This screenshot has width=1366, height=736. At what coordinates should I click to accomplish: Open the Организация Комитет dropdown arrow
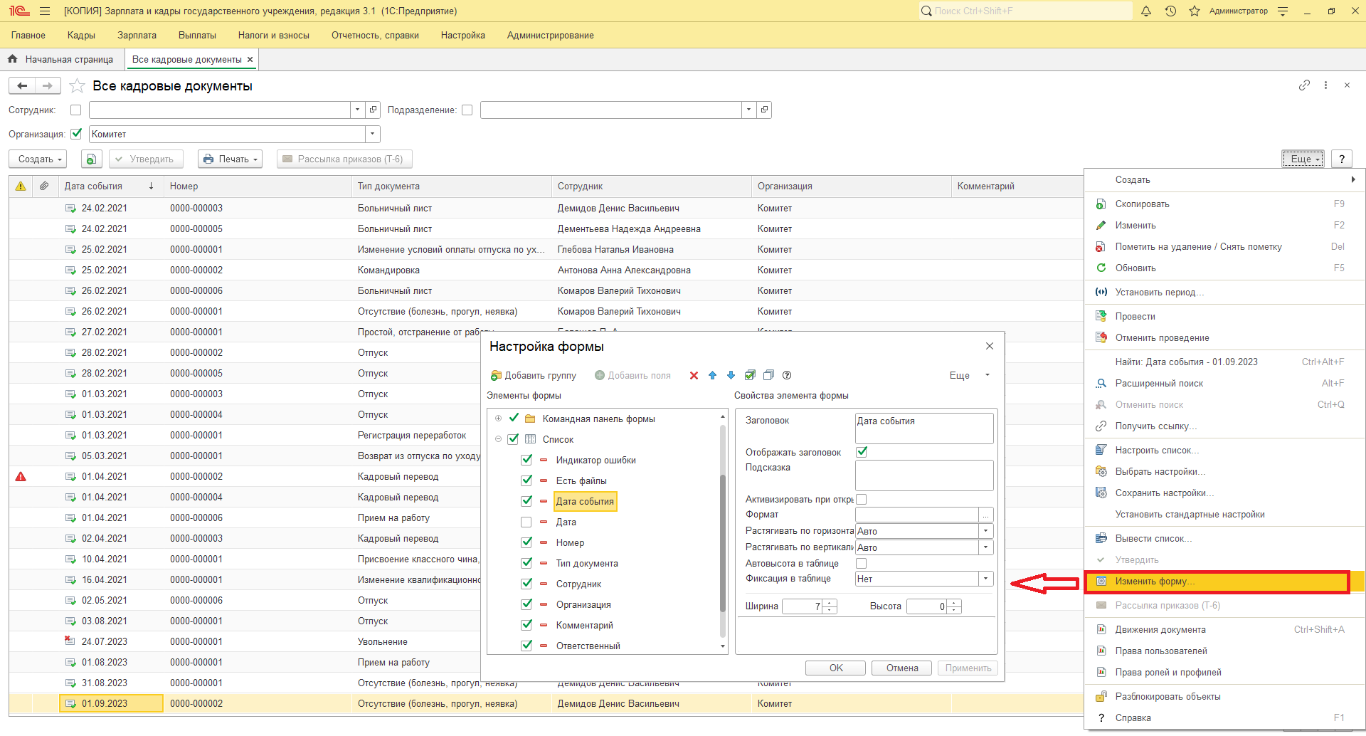click(373, 135)
